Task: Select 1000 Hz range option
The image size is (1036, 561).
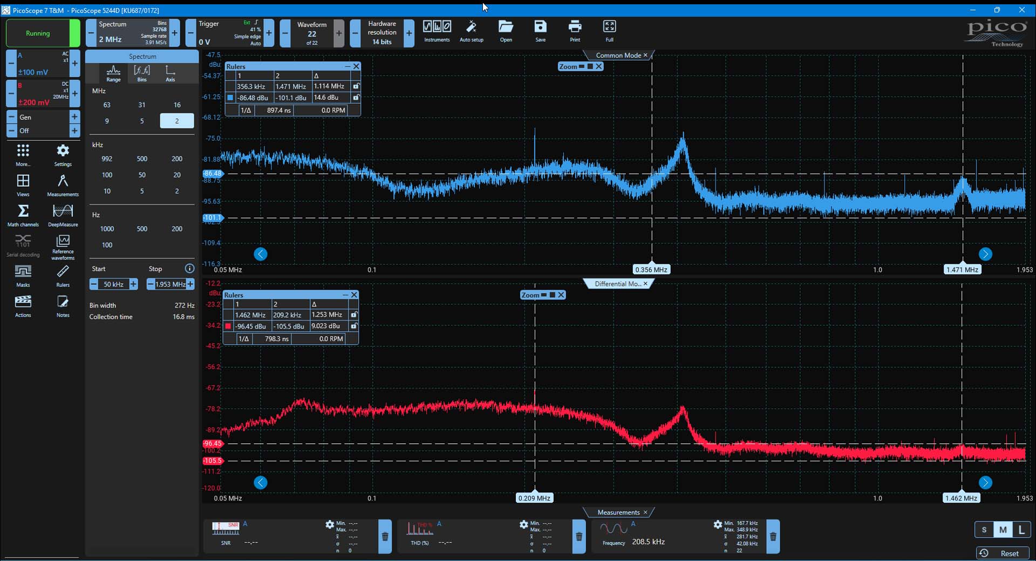Action: (107, 229)
